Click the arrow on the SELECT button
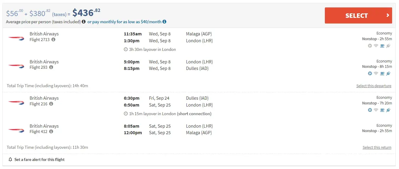399x169 pixels. pos(388,15)
